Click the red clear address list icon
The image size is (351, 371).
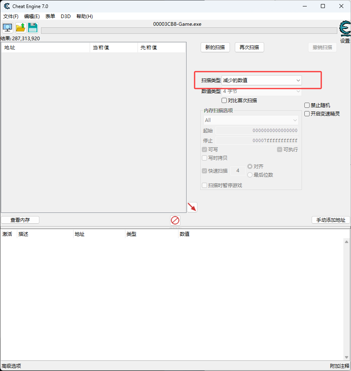(175, 220)
